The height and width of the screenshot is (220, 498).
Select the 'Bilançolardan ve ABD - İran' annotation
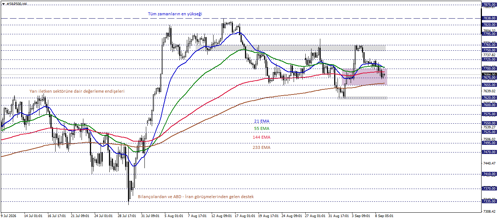tap(196, 197)
